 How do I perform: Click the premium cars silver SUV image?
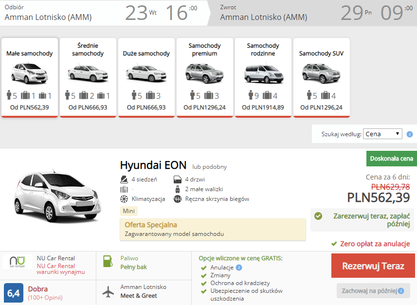point(205,73)
